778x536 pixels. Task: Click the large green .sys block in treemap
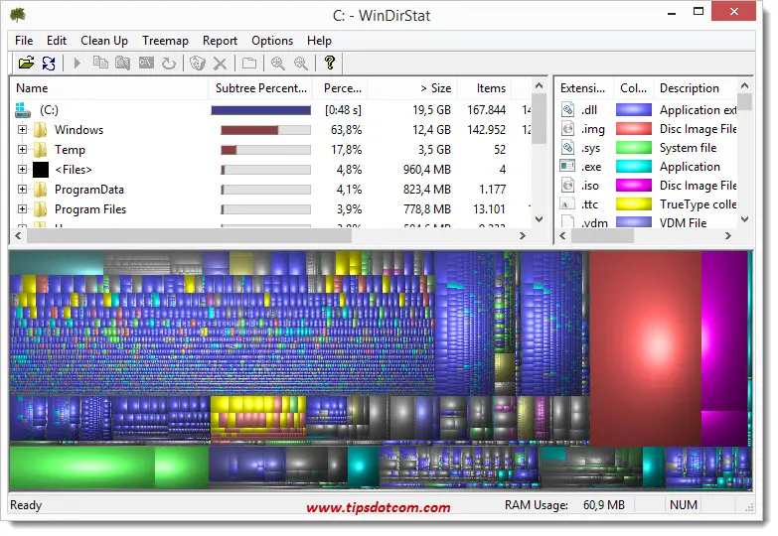[x=81, y=468]
